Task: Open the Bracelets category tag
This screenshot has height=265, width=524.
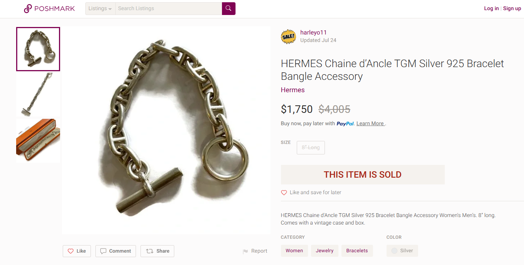Action: coord(357,251)
